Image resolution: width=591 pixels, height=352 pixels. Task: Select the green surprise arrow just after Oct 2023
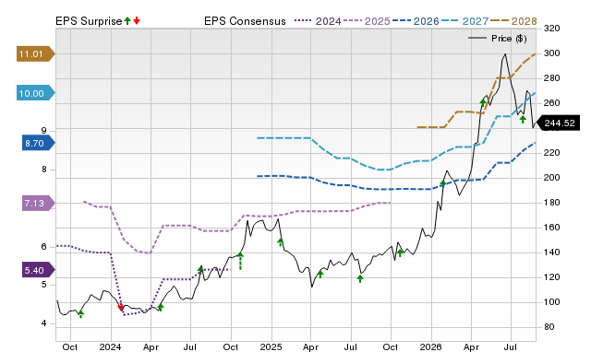point(80,314)
